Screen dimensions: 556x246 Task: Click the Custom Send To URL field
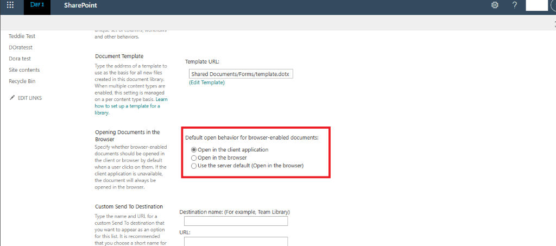(x=236, y=242)
